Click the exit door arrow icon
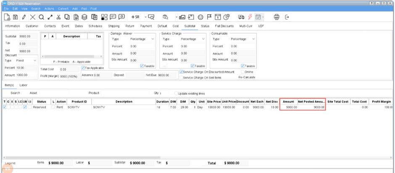 pyautogui.click(x=287, y=17)
